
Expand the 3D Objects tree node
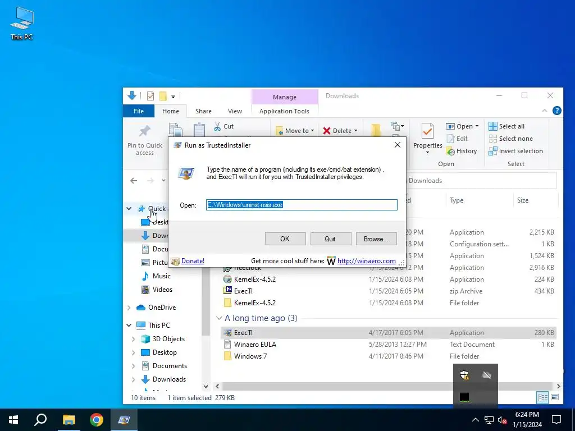click(x=134, y=339)
